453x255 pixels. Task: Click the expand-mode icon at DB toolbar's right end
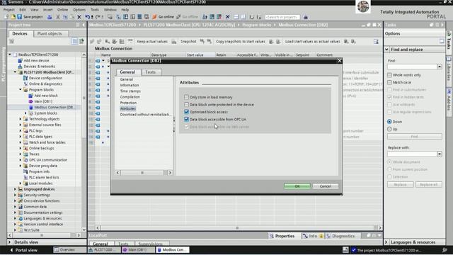click(376, 42)
